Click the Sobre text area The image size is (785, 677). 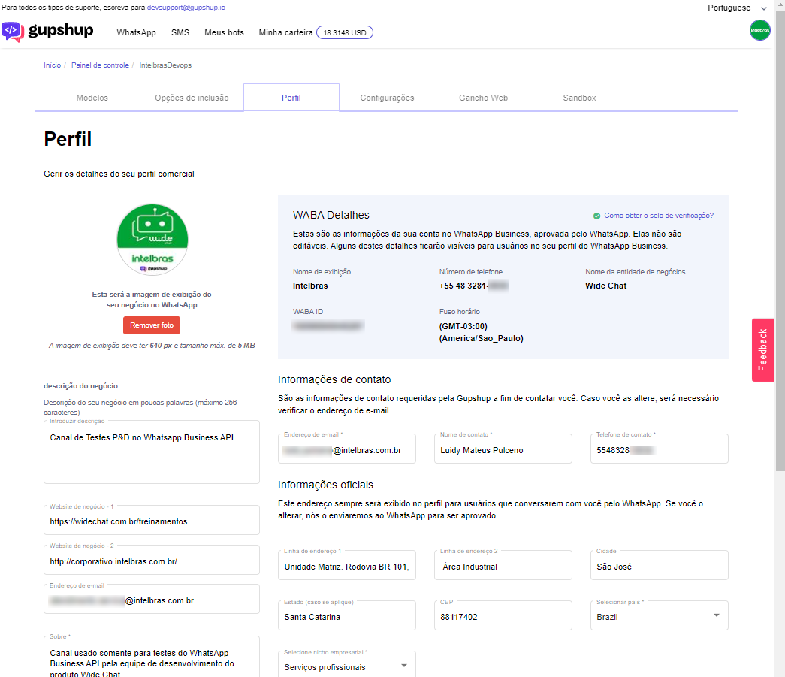pyautogui.click(x=152, y=657)
